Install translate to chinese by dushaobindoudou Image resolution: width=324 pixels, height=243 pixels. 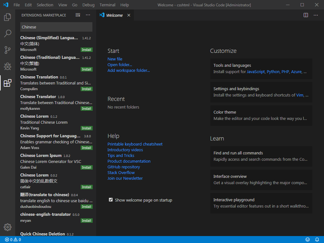click(x=87, y=207)
